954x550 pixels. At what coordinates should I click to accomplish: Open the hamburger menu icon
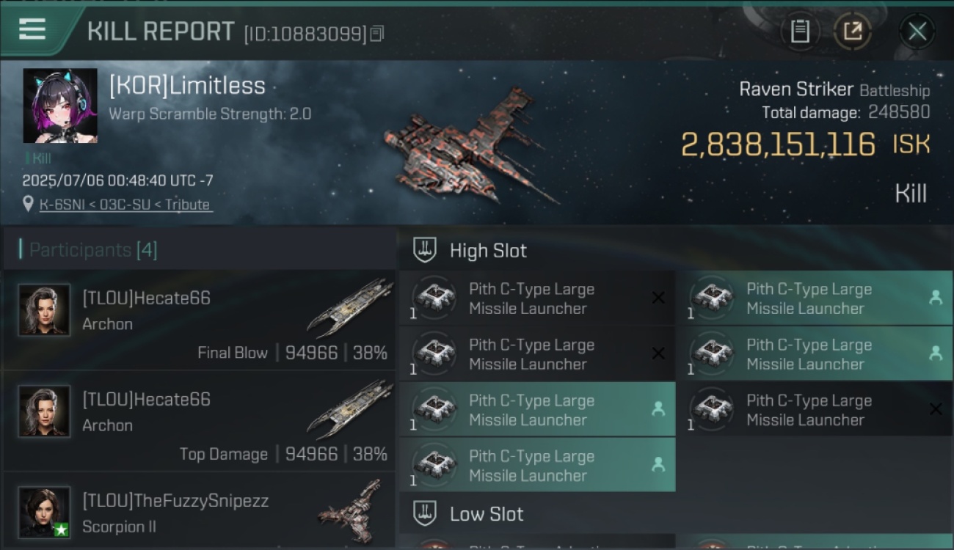pos(32,29)
